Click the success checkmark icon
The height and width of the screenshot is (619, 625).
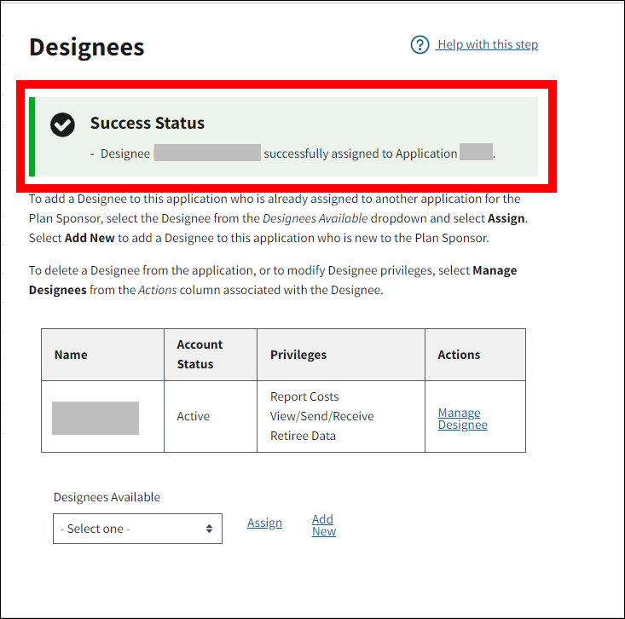point(62,124)
